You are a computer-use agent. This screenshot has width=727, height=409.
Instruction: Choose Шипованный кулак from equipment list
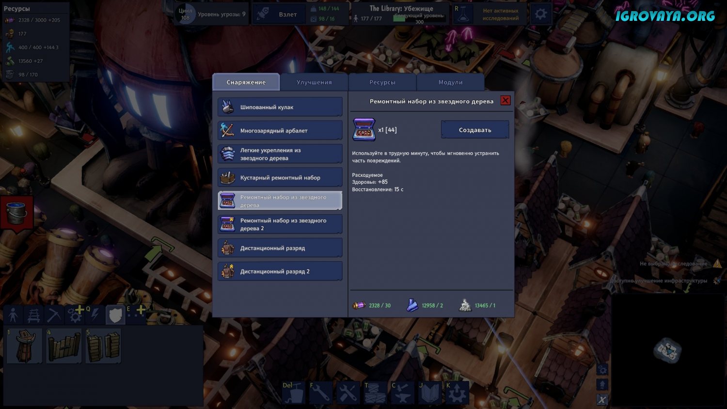[x=280, y=107]
